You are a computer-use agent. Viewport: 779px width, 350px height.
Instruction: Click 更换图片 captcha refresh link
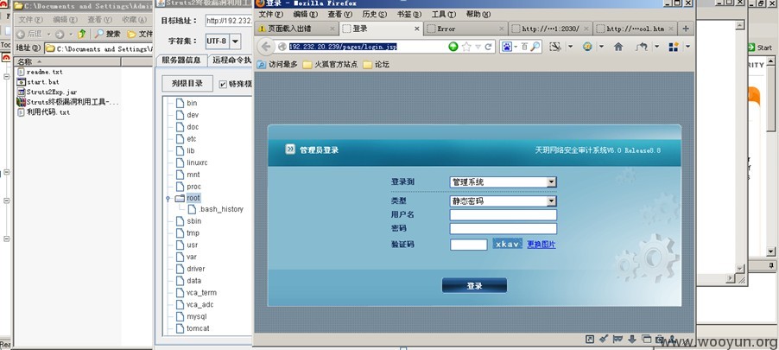(x=541, y=245)
